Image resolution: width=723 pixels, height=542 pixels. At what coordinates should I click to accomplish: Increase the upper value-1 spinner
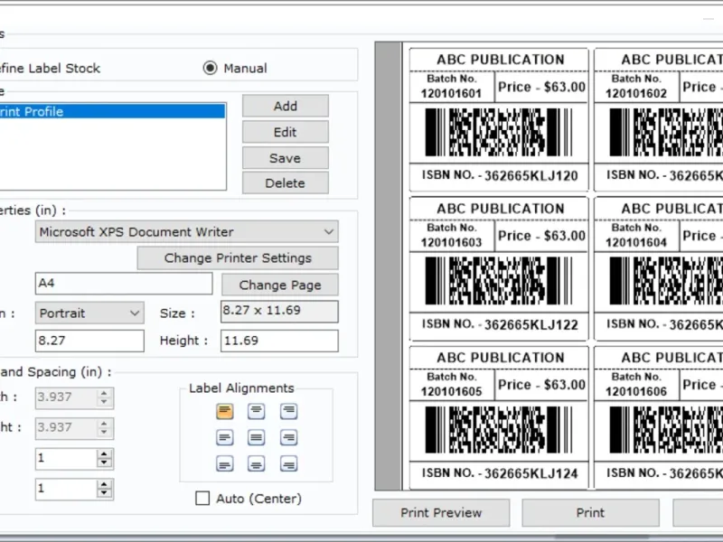point(104,453)
